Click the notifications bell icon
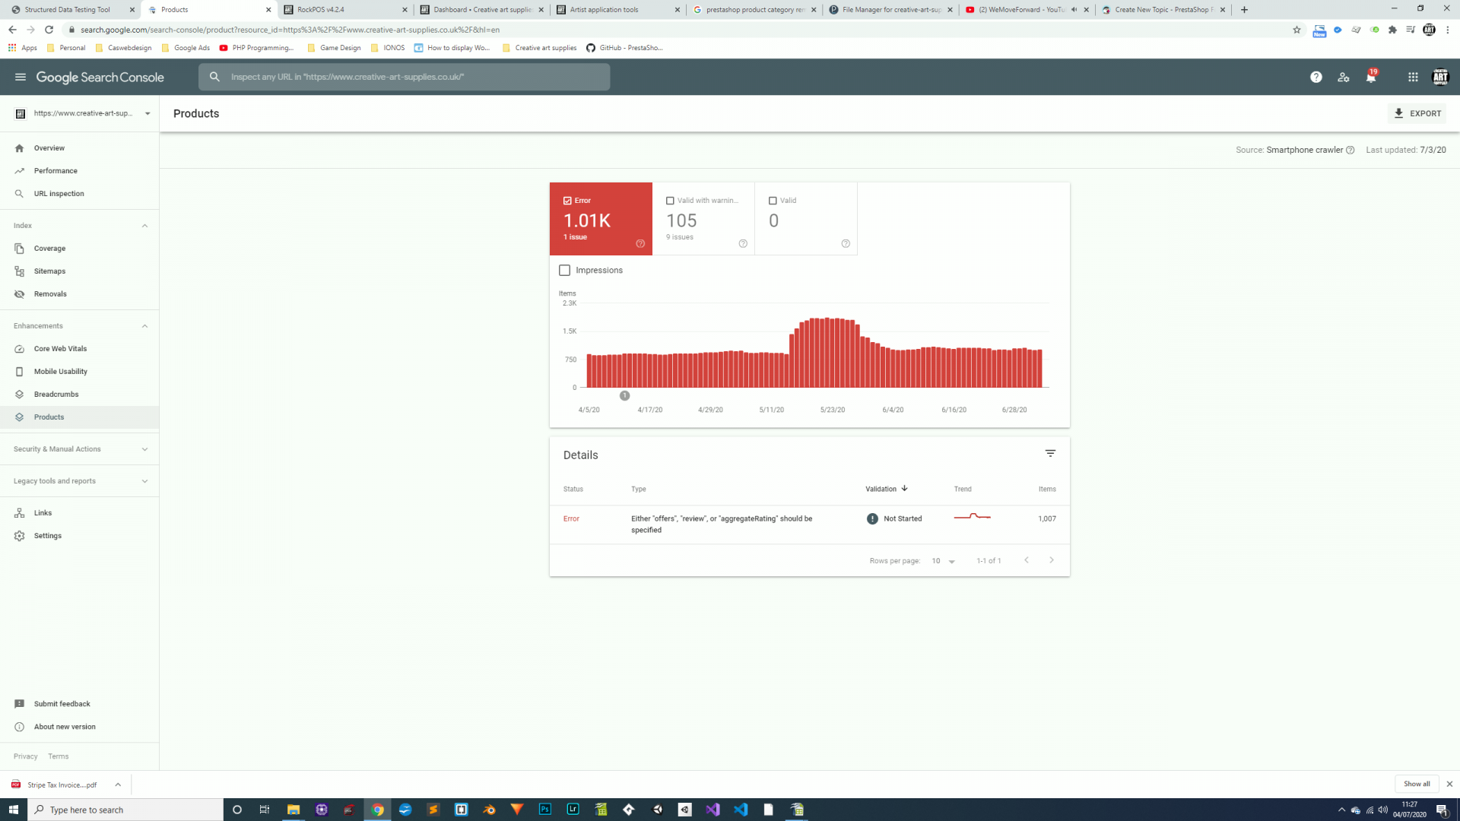Screen dimensions: 1460x821 pos(1370,77)
